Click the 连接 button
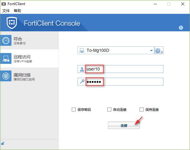Viewport: 190px width, 150px height. point(124,125)
